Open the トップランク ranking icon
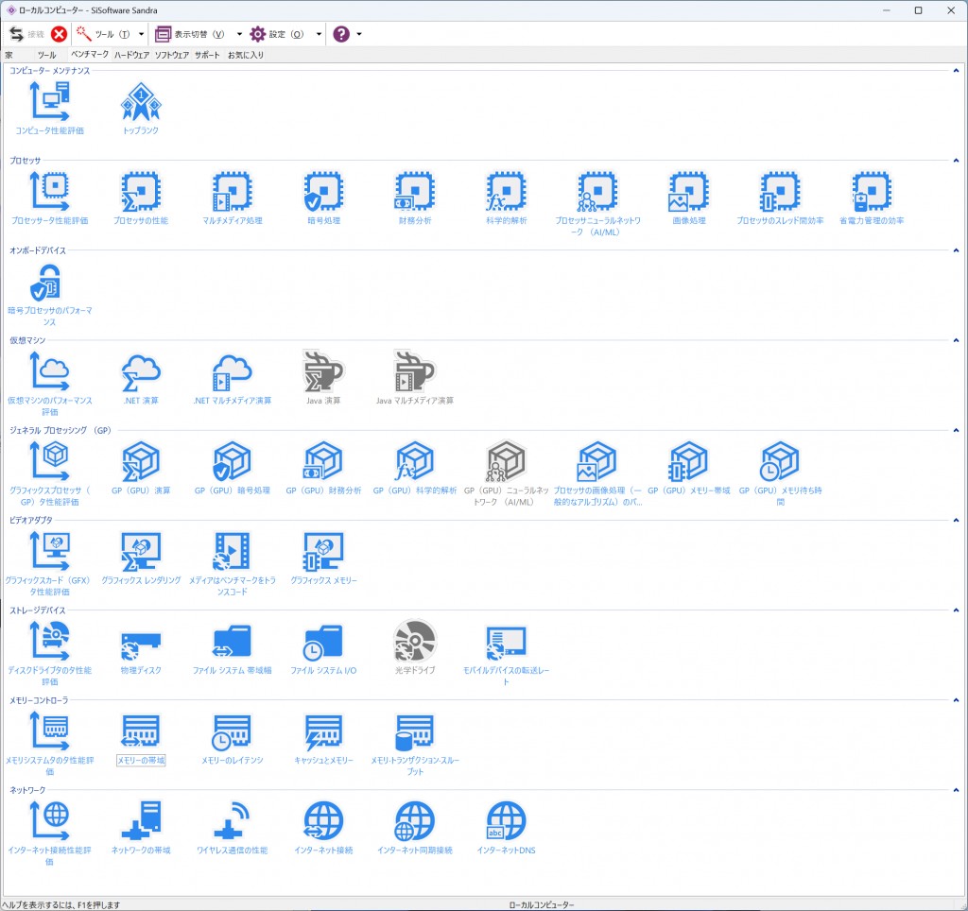 (x=140, y=101)
